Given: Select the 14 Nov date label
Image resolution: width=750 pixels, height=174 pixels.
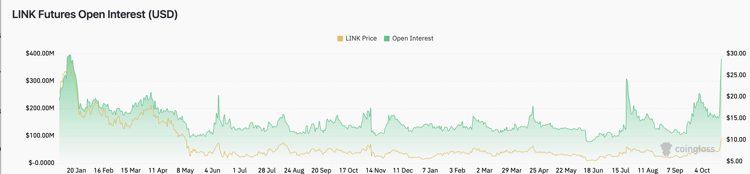Looking at the screenshot, I should coord(376,170).
